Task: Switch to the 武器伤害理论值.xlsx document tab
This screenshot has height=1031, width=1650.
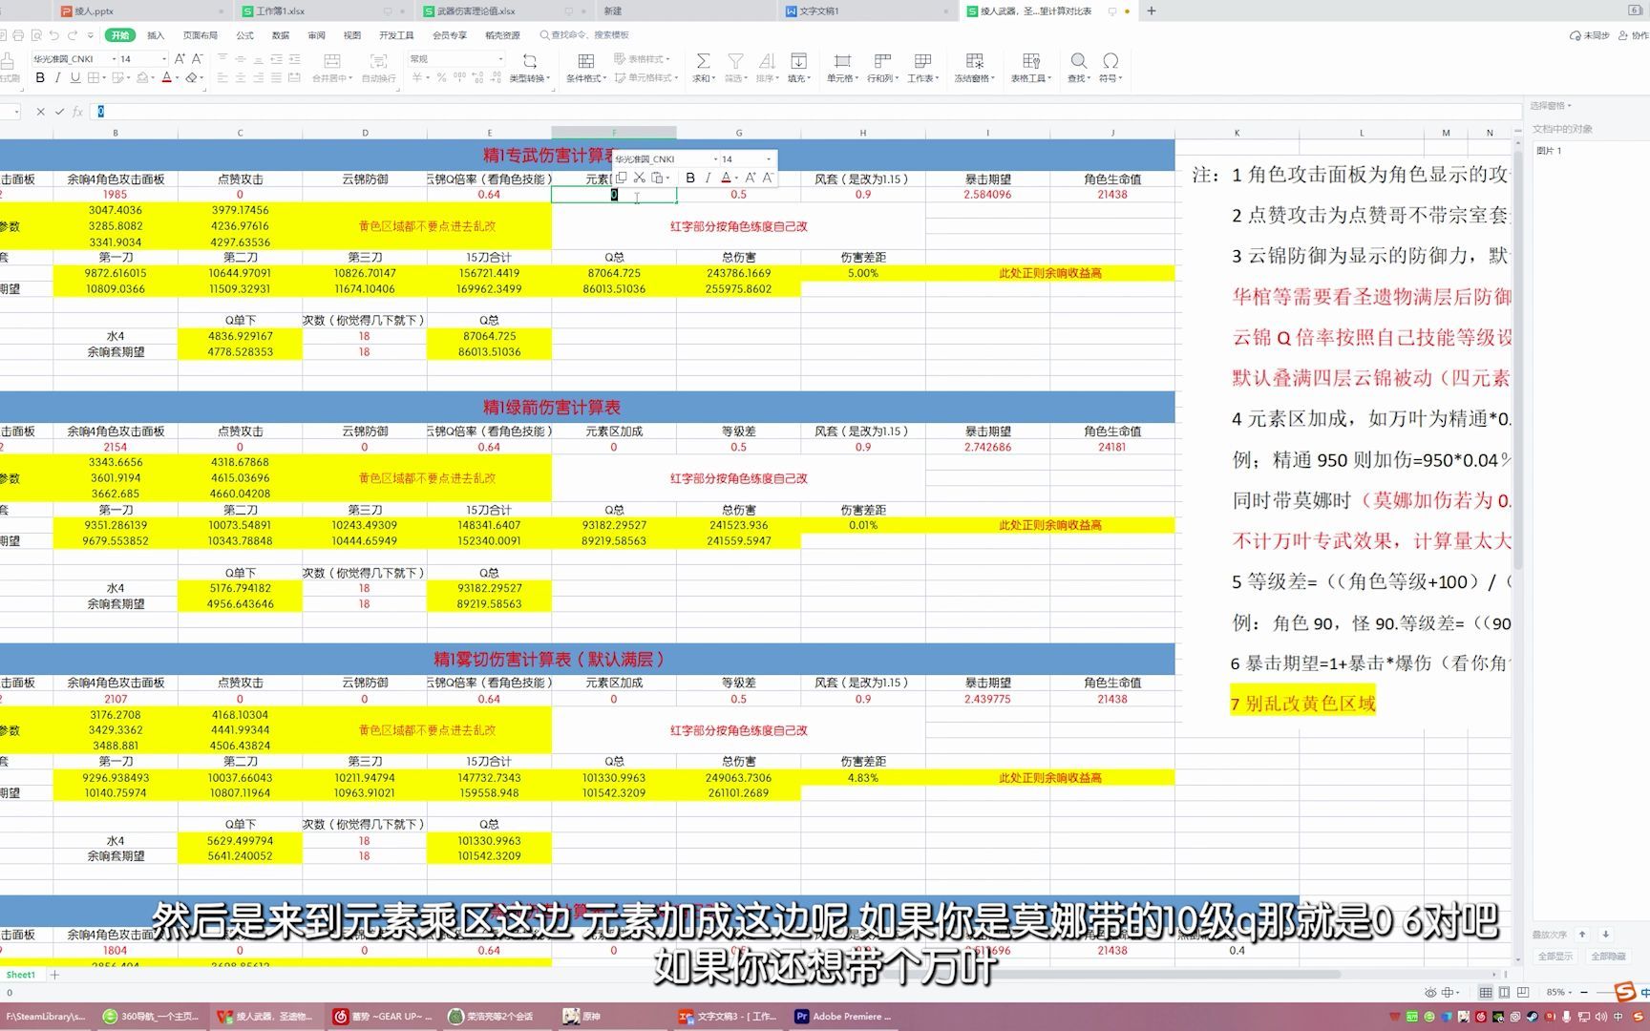Action: 476,11
